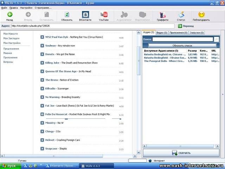Select Natasha Bedingfield - I Bruise Eas... row
Screen dimensions: 225x169
181,58
